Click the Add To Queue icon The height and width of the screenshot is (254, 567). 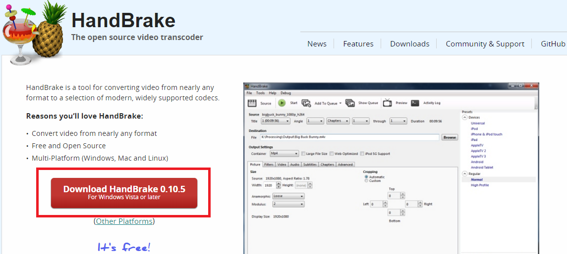(x=306, y=103)
